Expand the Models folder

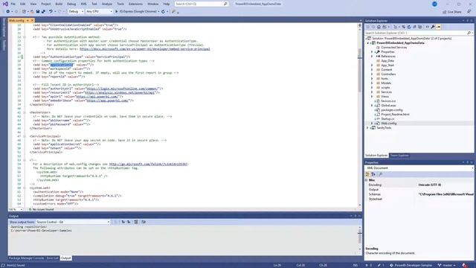(372, 83)
